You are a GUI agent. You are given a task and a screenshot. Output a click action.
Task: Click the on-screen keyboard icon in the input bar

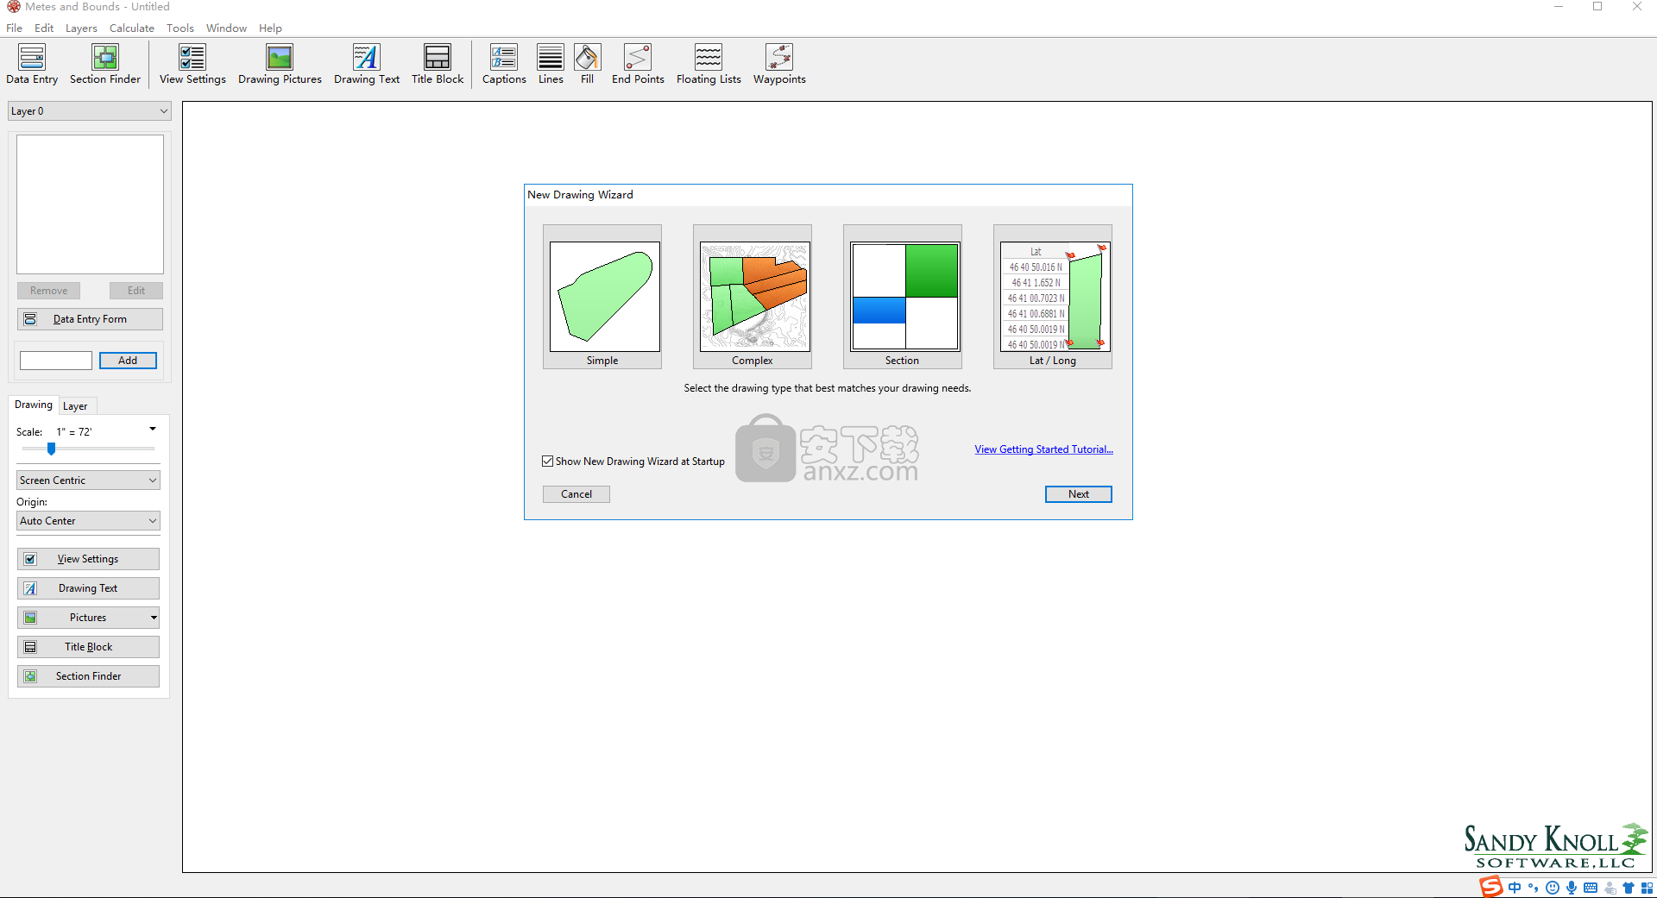coord(1591,888)
